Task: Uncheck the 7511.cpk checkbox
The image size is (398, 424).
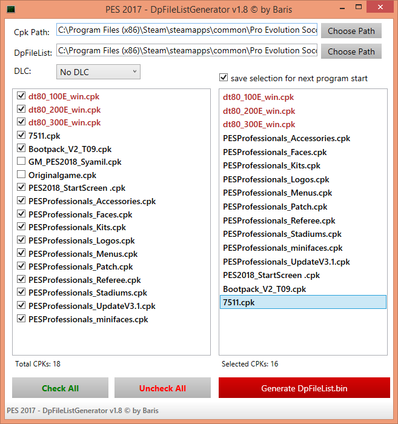Action: 21,134
